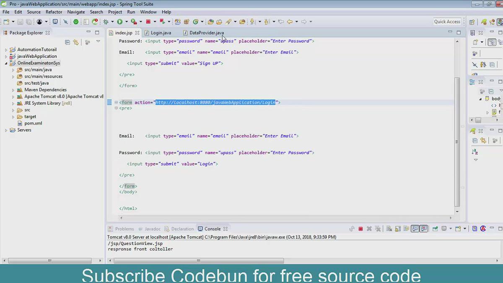The height and width of the screenshot is (283, 503).
Task: Minimize the Package Explorer view
Action: 88,32
